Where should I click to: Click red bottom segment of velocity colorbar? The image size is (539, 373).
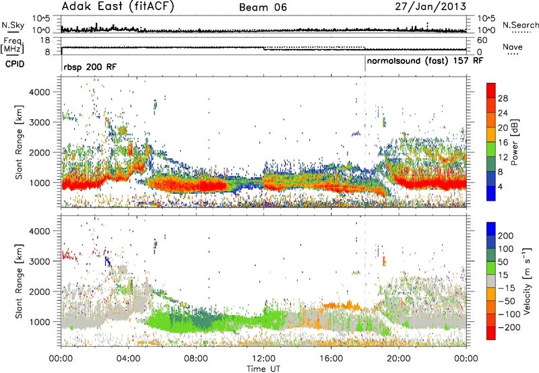pyautogui.click(x=491, y=333)
